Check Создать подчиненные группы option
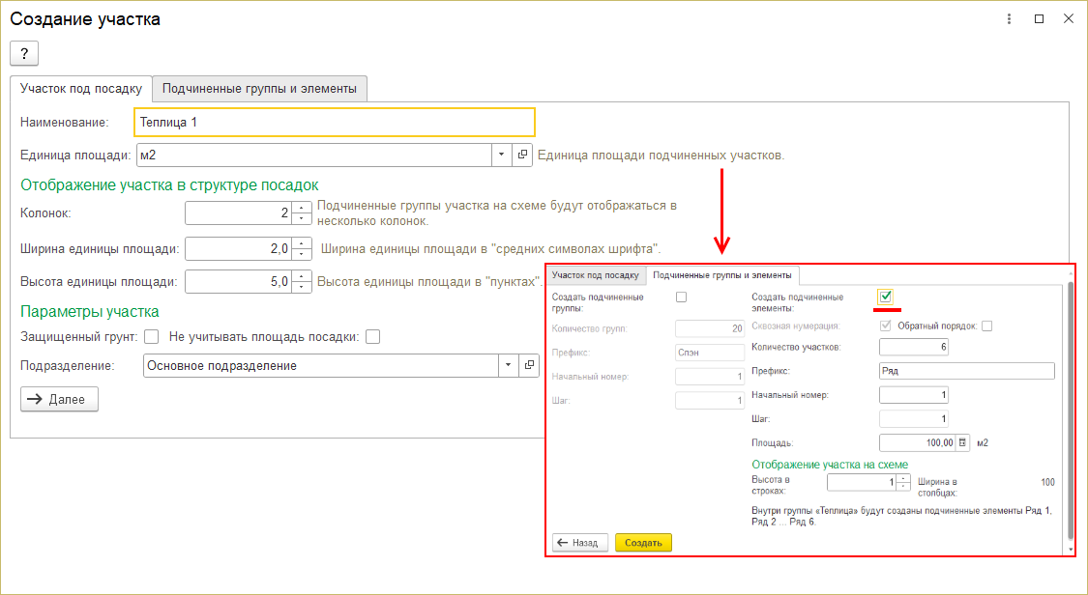 (x=682, y=297)
